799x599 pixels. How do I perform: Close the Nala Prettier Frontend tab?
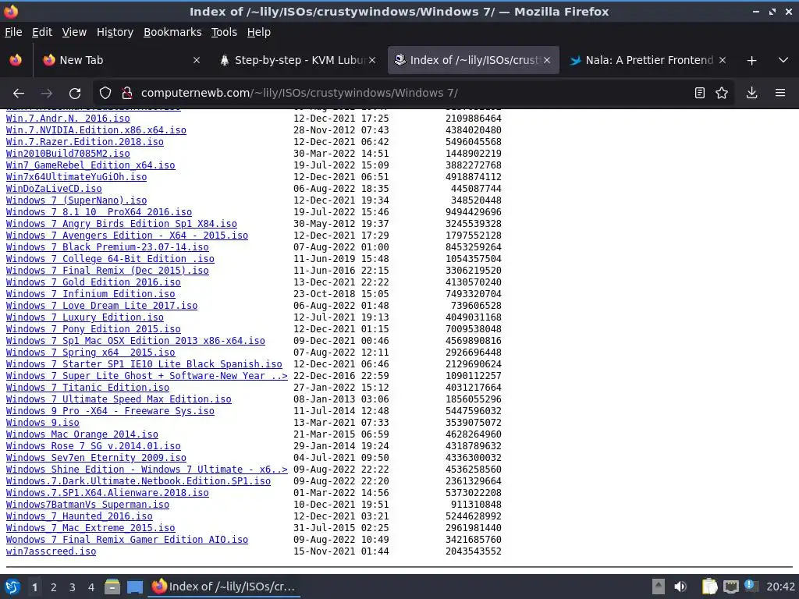pyautogui.click(x=722, y=60)
